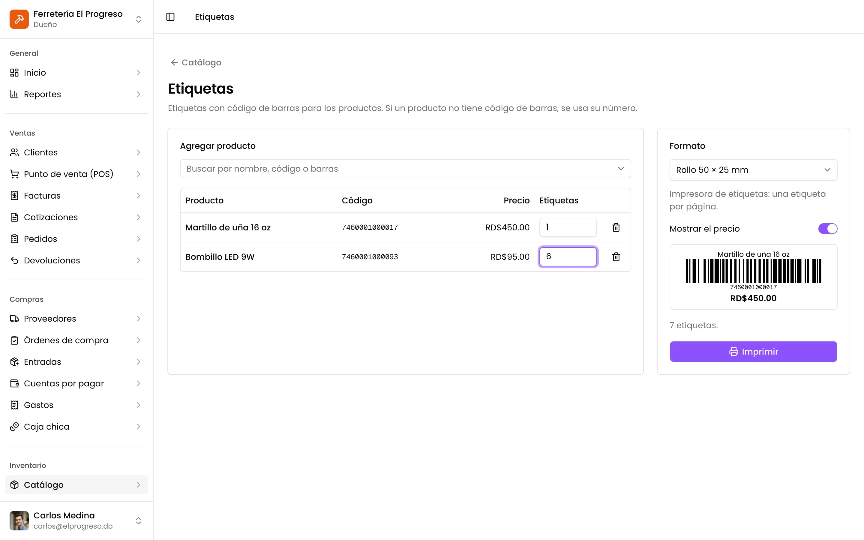Click the Ferretería El Progreso hammer logo
This screenshot has width=864, height=540.
coord(19,19)
